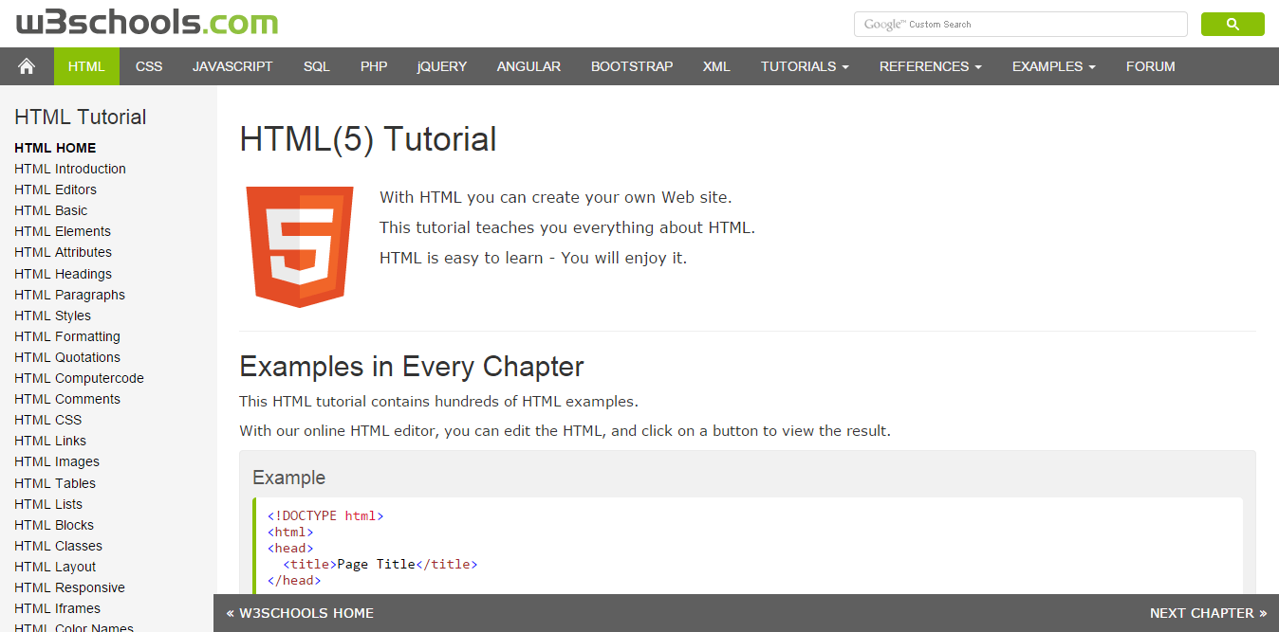Open HTML Formatting in sidebar

[x=67, y=336]
